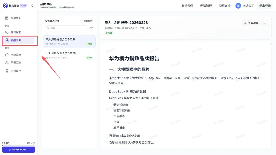
Task: Click the 测试公司 account name
Action: coord(248,6)
